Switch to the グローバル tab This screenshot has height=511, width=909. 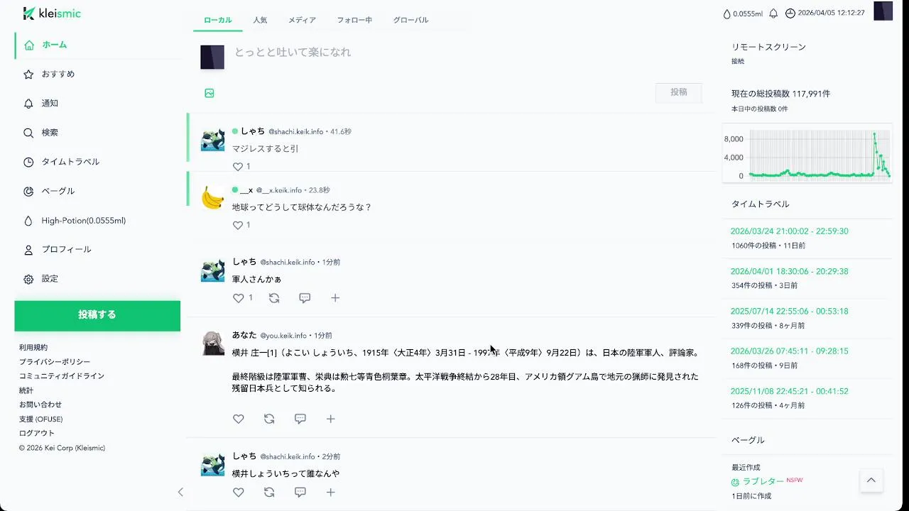click(410, 20)
